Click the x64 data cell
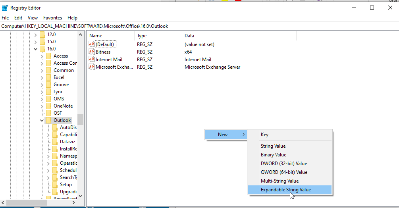 [188, 52]
